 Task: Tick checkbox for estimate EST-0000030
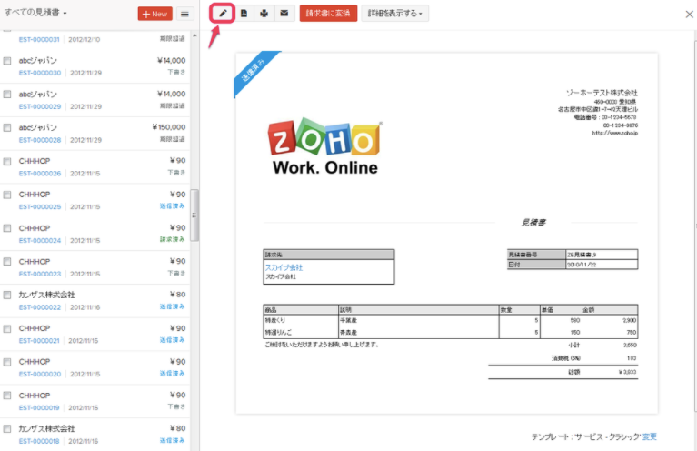[x=7, y=60]
